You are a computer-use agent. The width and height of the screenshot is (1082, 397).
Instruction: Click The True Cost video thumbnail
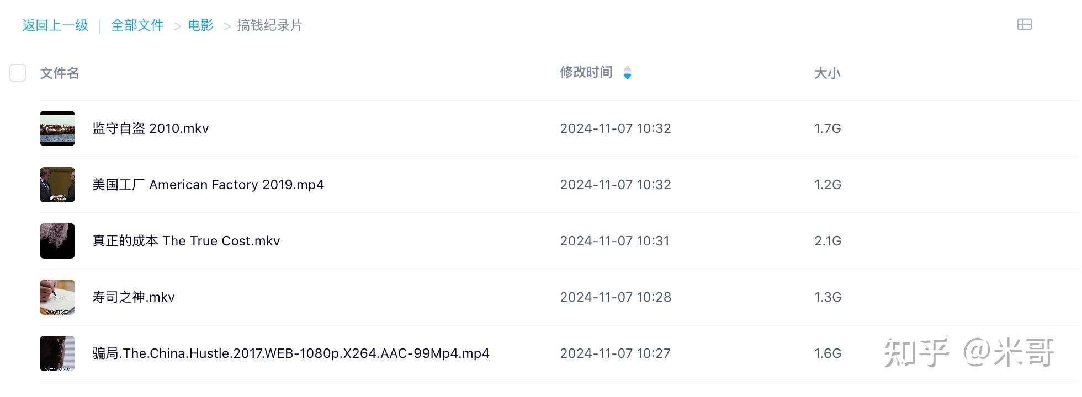[x=57, y=241]
